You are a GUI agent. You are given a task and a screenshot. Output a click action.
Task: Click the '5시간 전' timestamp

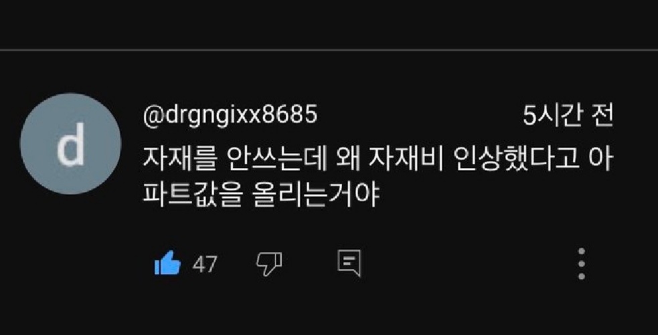tap(568, 116)
